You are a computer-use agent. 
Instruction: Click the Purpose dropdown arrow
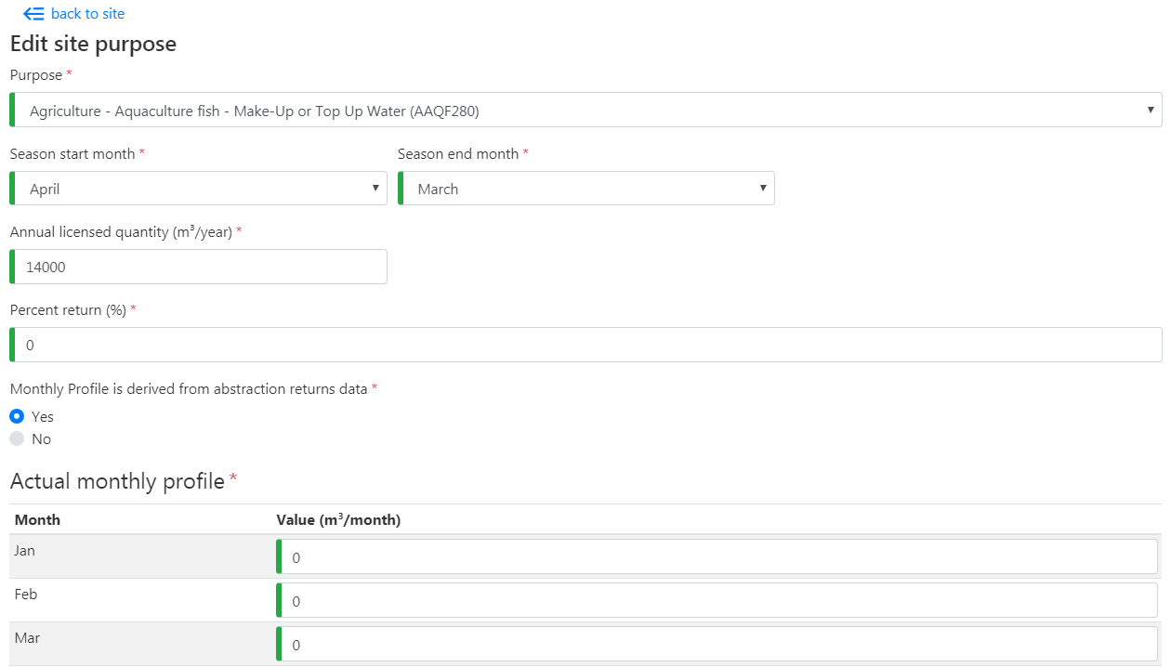[x=1151, y=111]
